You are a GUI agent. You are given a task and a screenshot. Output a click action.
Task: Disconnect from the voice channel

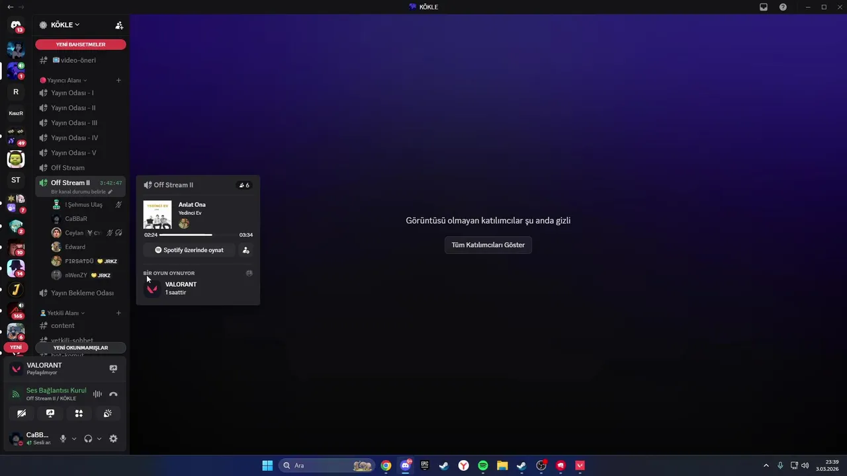pyautogui.click(x=113, y=394)
